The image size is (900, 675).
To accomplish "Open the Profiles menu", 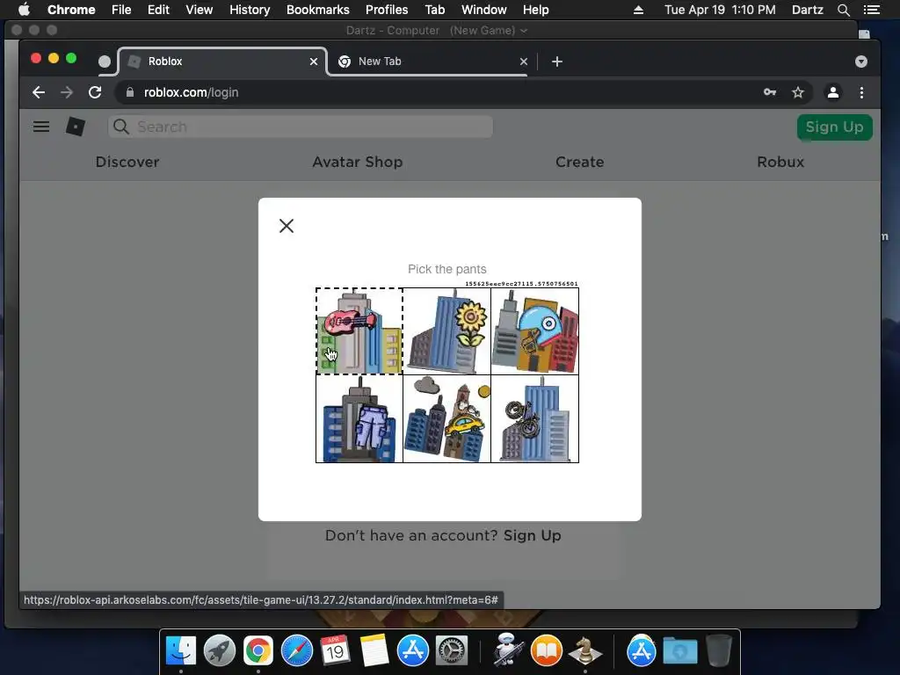I will tap(387, 10).
